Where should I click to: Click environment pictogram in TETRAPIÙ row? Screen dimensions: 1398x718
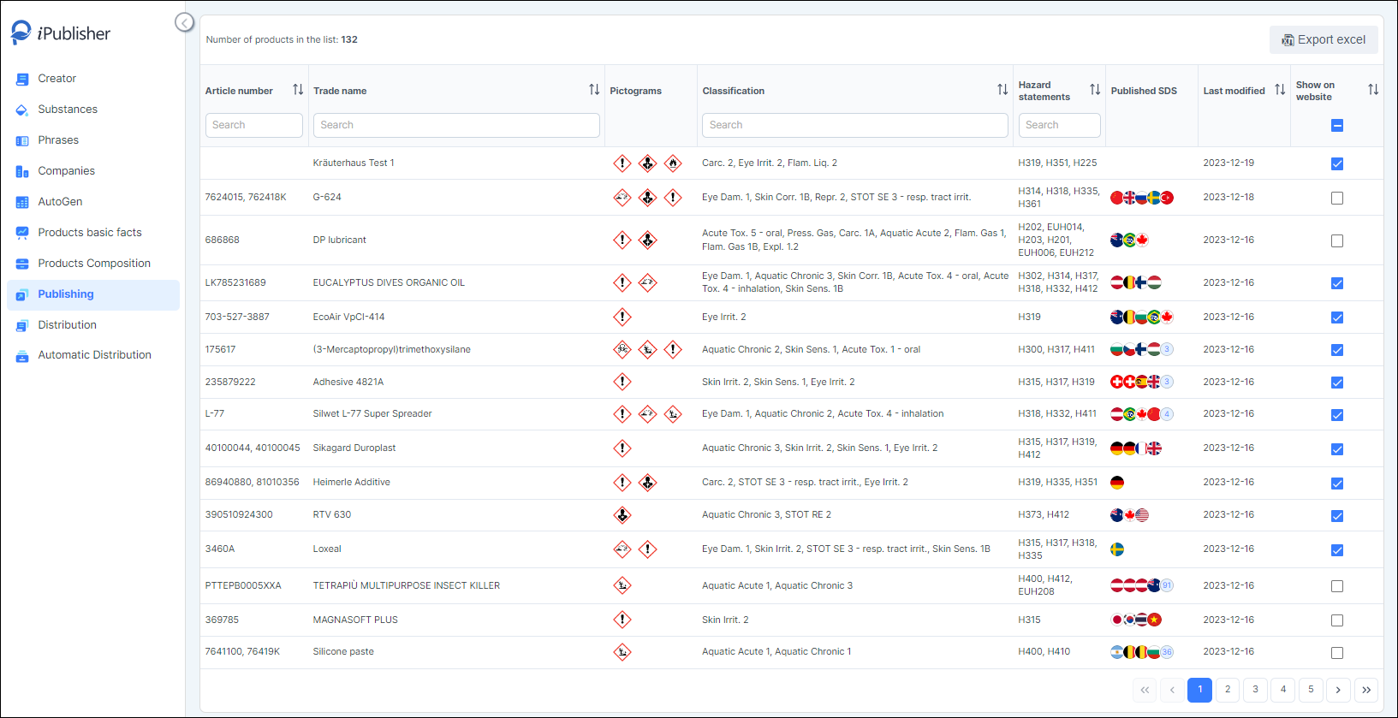coord(622,585)
